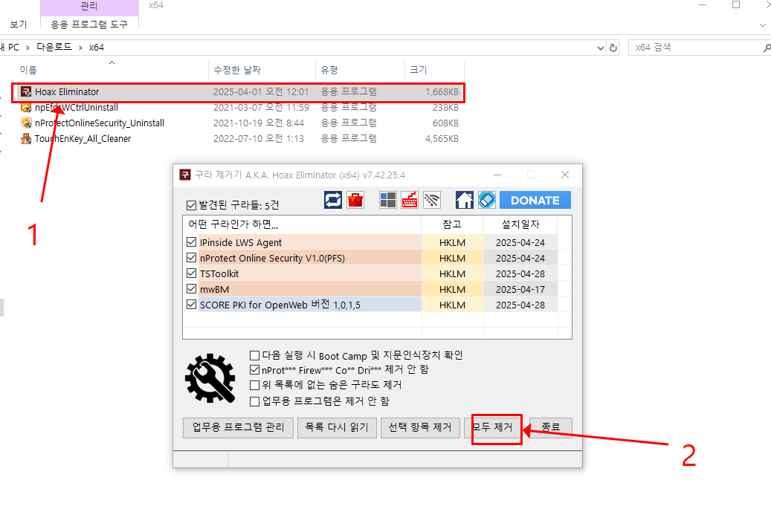Click PC in the address path

[x=14, y=48]
